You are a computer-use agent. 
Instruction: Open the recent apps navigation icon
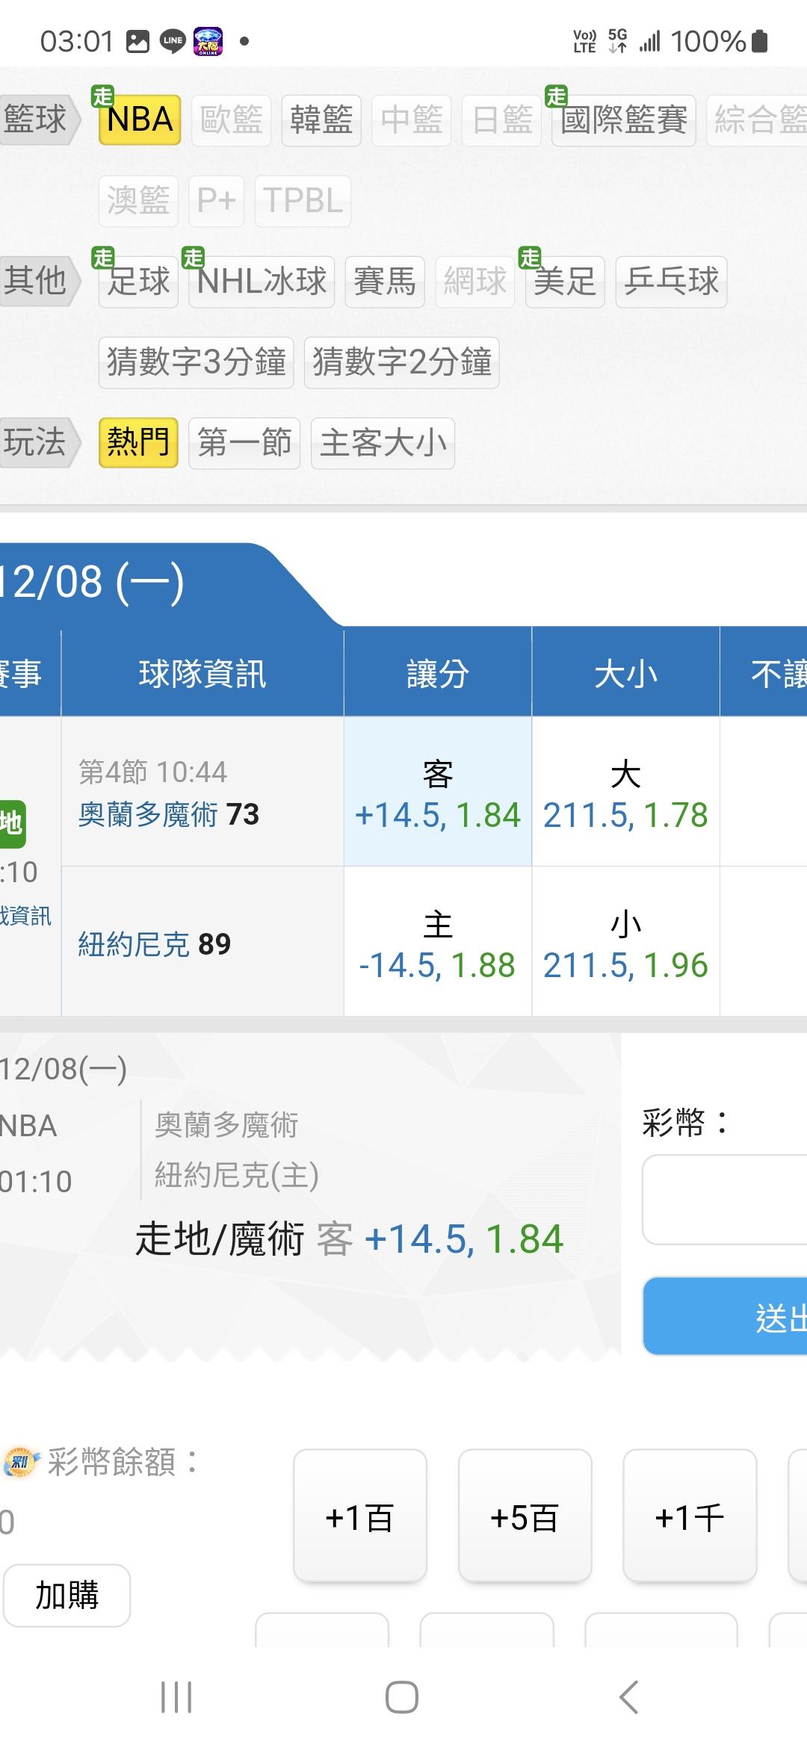pos(176,1697)
